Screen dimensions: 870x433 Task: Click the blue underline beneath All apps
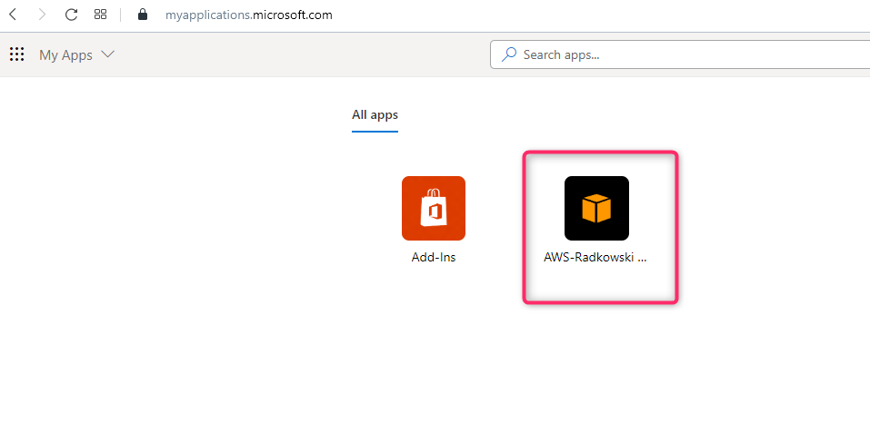pyautogui.click(x=375, y=132)
